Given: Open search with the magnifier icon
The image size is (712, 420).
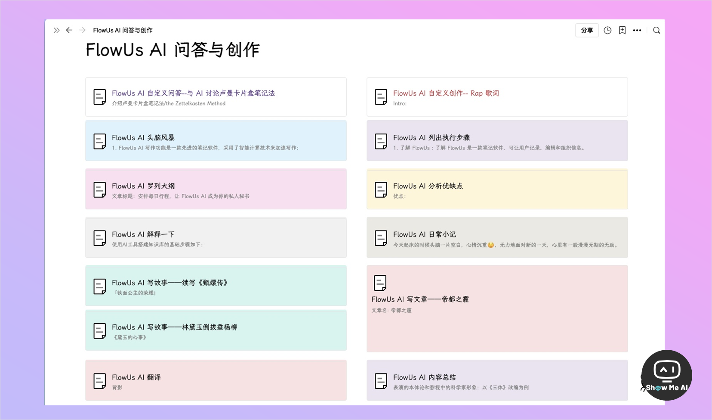Looking at the screenshot, I should [x=657, y=30].
